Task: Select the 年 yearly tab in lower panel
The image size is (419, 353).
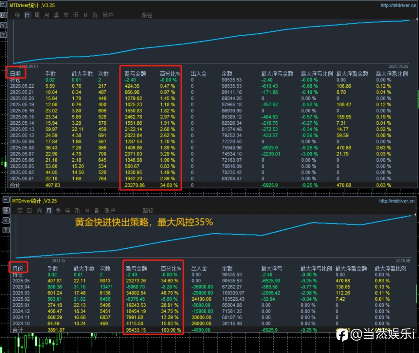Action: 68,210
